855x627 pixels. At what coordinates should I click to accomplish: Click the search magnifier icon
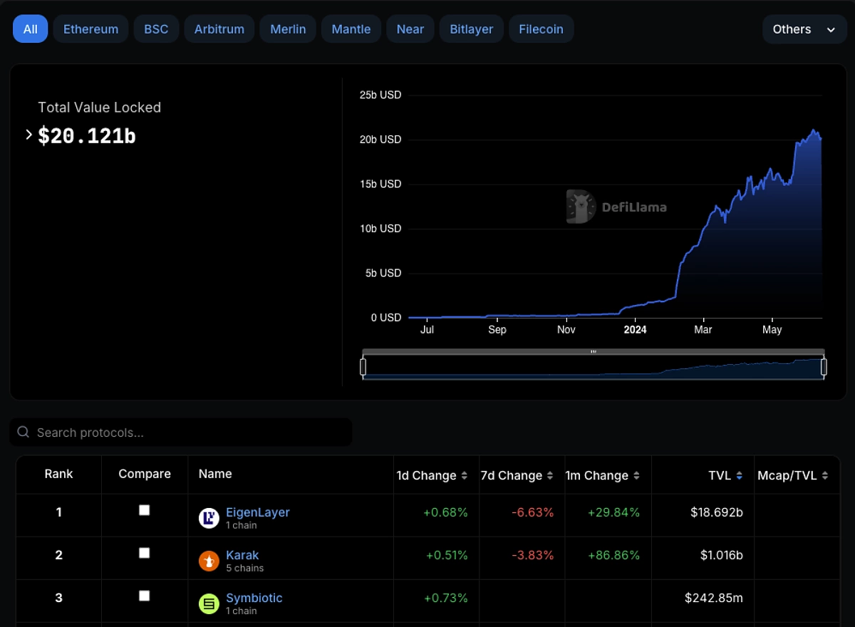click(24, 432)
